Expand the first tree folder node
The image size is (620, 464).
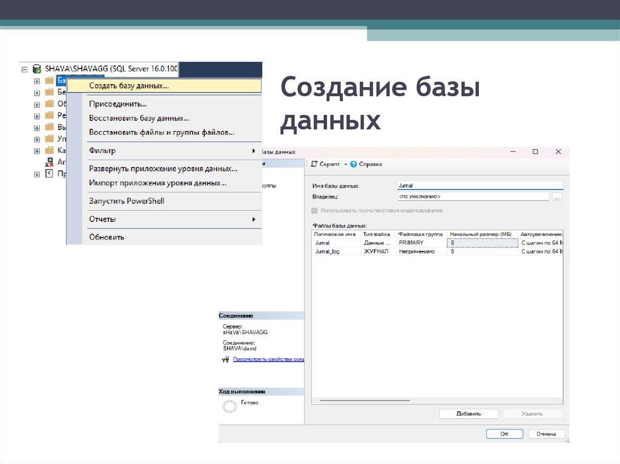(37, 80)
